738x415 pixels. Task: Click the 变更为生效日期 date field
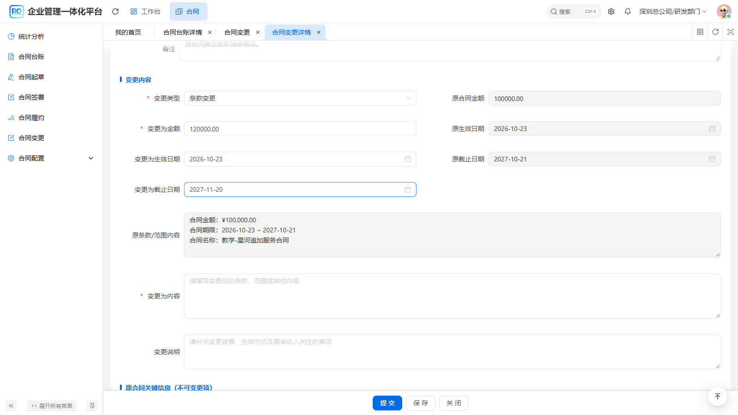[x=300, y=159]
